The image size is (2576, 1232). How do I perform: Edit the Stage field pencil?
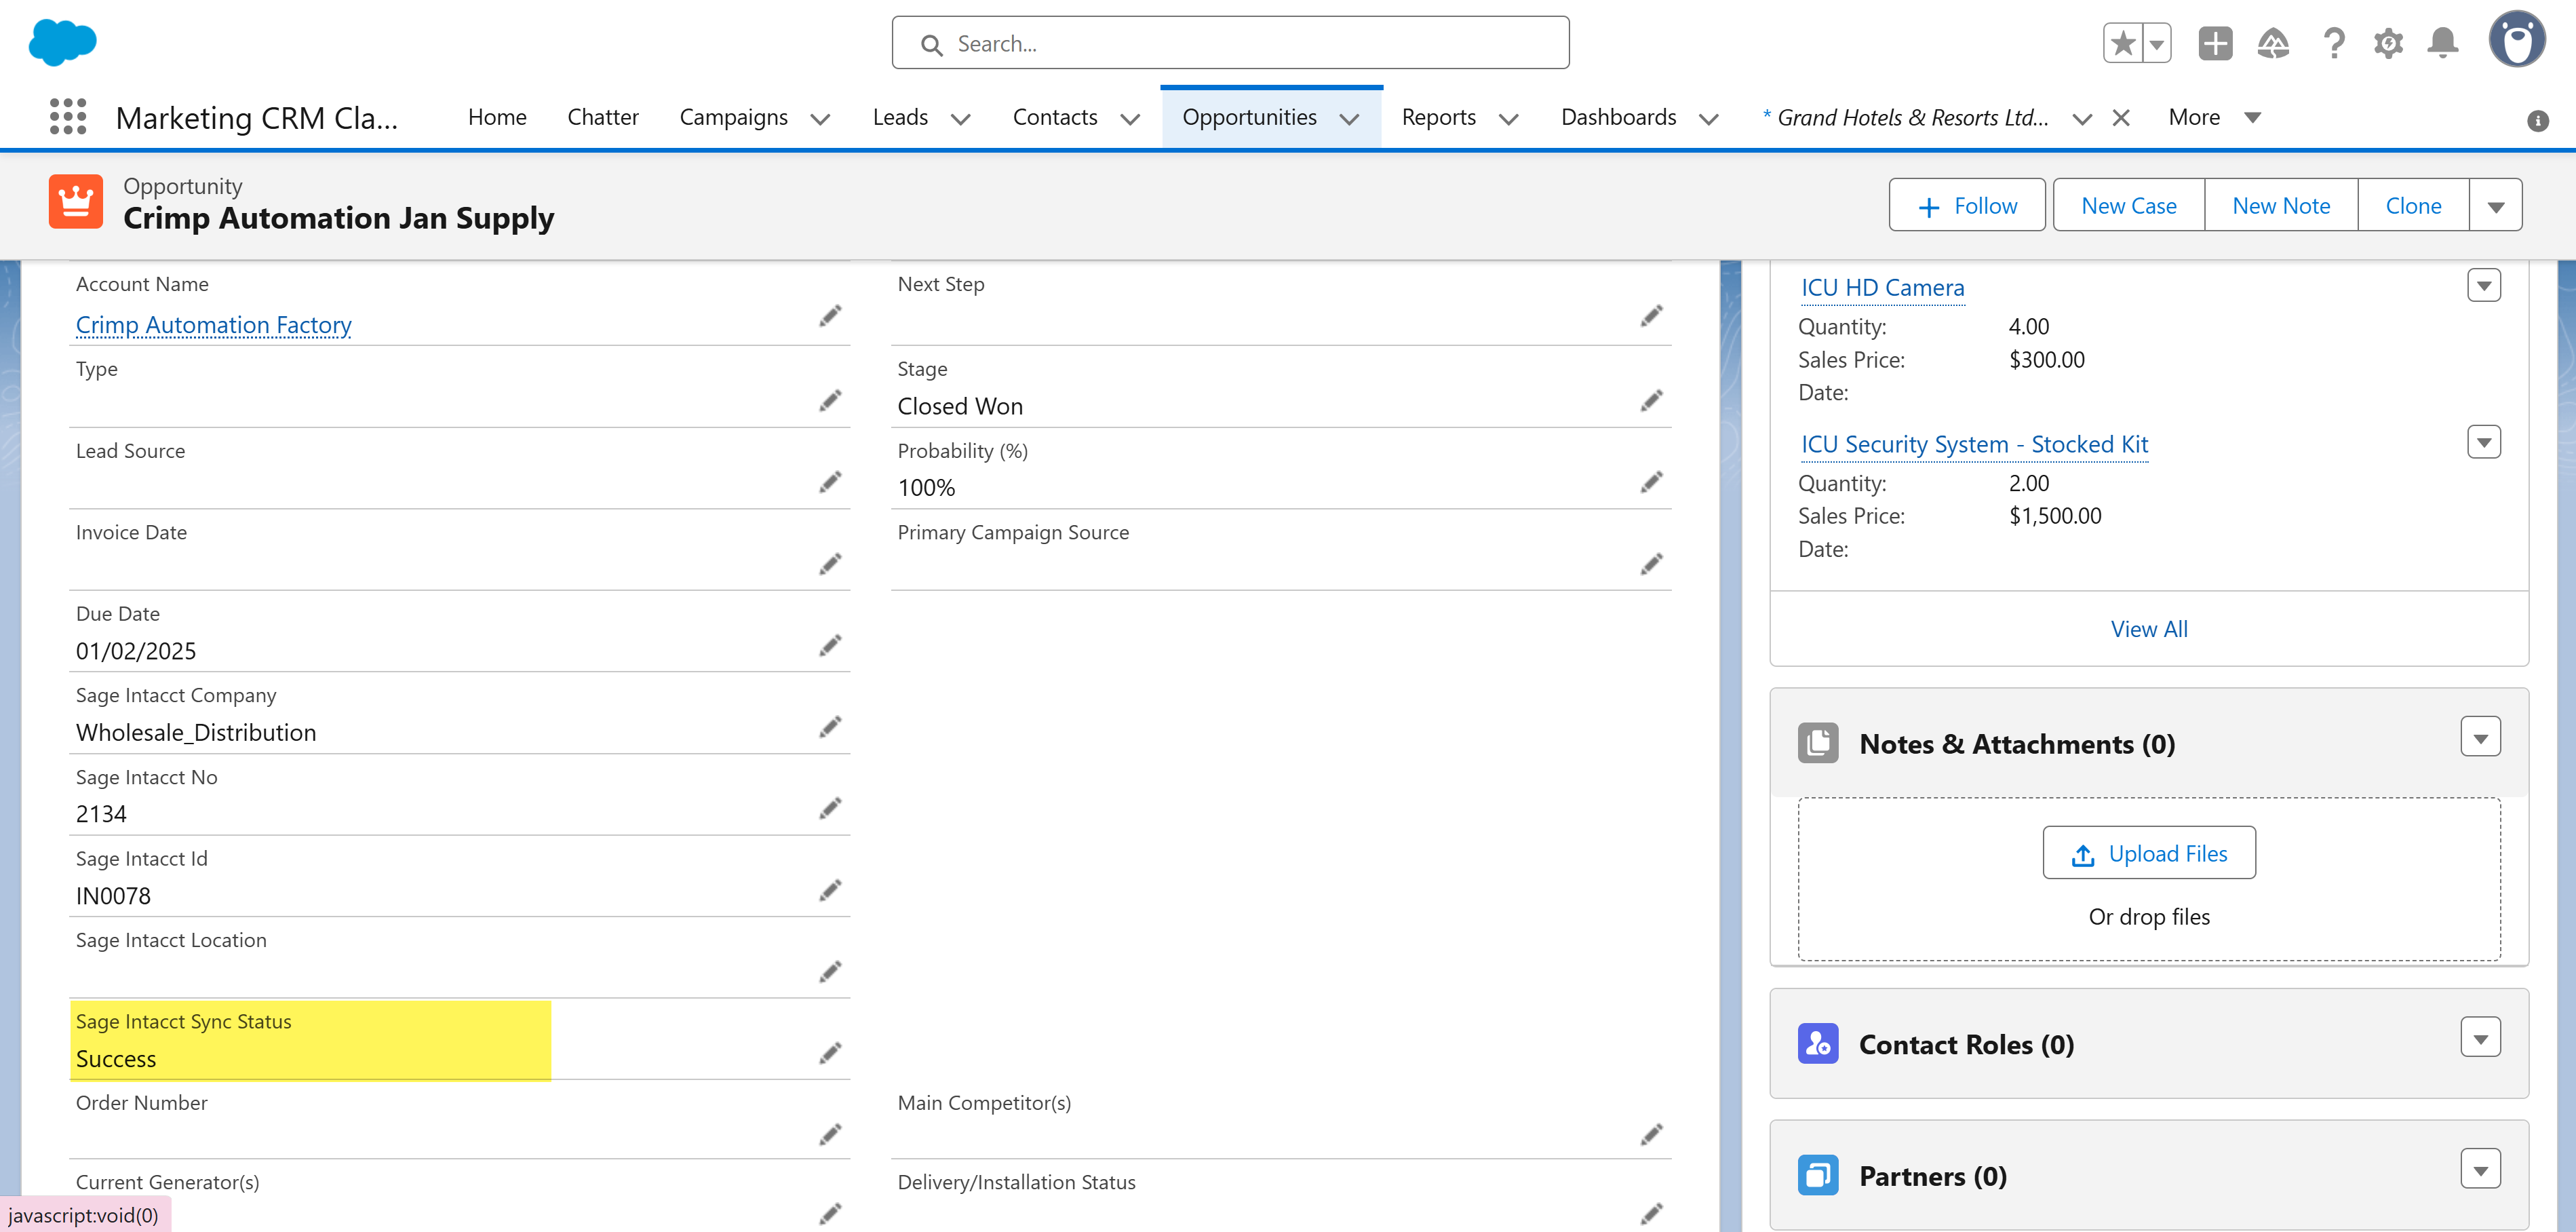[x=1652, y=401]
